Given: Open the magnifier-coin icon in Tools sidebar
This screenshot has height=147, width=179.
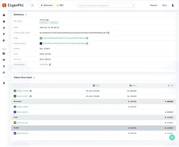Looking at the screenshot, I should click(4, 73).
